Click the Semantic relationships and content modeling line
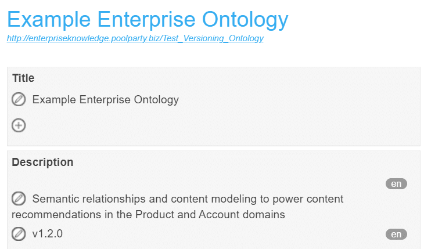Image resolution: width=424 pixels, height=249 pixels. pos(188,199)
